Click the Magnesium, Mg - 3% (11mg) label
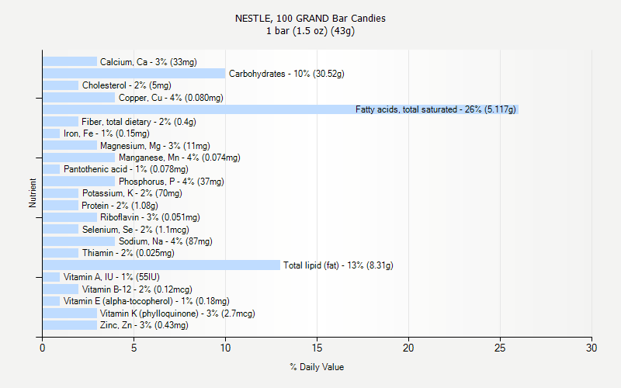This screenshot has width=621, height=388. click(x=155, y=146)
